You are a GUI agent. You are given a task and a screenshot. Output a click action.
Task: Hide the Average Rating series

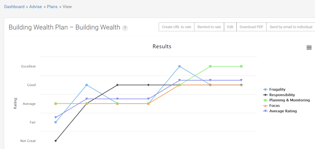[x=283, y=111]
